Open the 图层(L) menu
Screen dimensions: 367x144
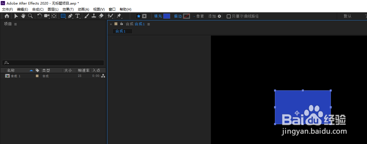[x=53, y=9]
